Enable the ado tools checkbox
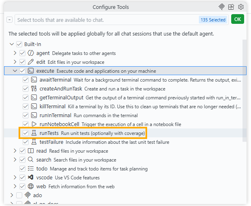The image size is (251, 206). [x=19, y=195]
